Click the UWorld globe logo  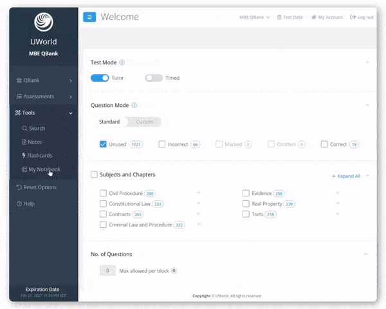tap(44, 22)
